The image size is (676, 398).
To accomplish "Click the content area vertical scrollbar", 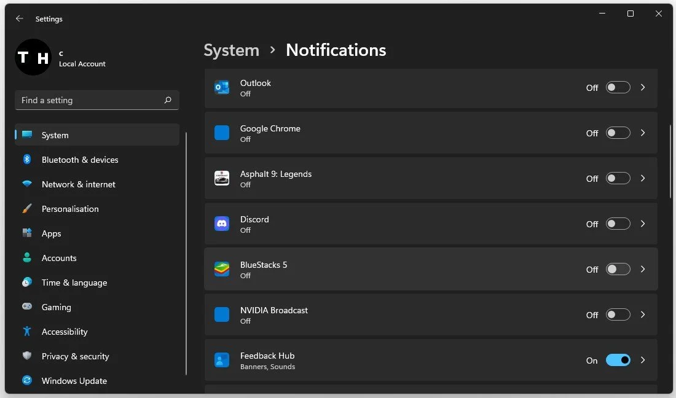I will pyautogui.click(x=671, y=162).
